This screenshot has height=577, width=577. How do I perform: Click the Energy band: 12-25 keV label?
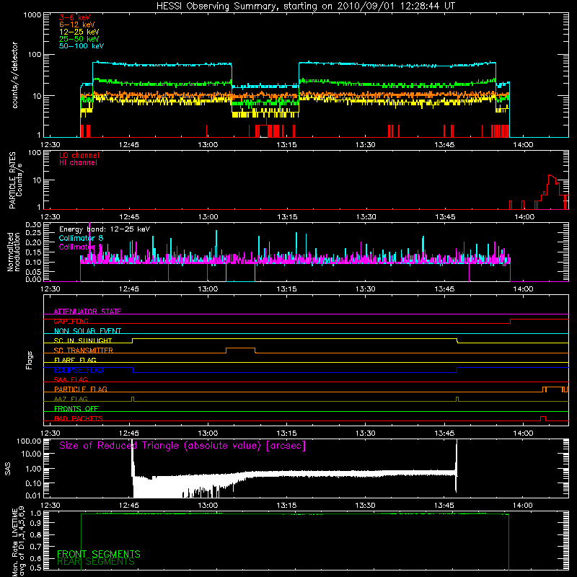[x=105, y=229]
